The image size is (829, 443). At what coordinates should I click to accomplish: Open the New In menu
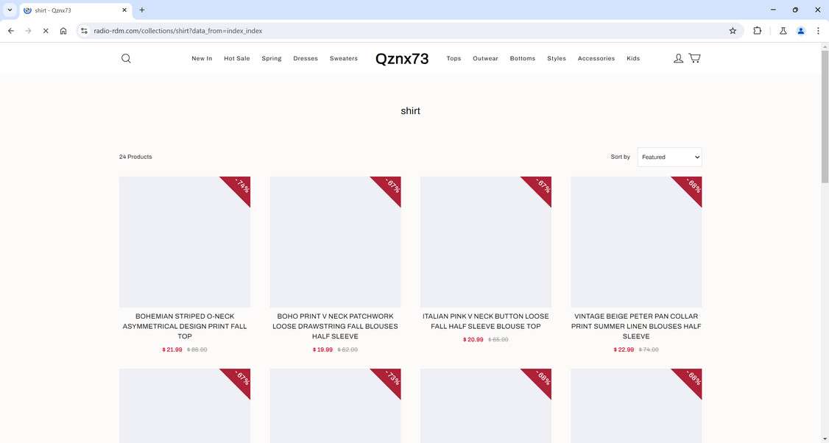202,59
